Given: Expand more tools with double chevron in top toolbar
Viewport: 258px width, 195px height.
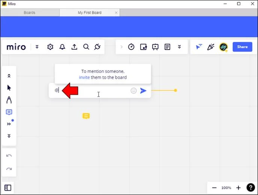Looking at the screenshot, I should 179,47.
